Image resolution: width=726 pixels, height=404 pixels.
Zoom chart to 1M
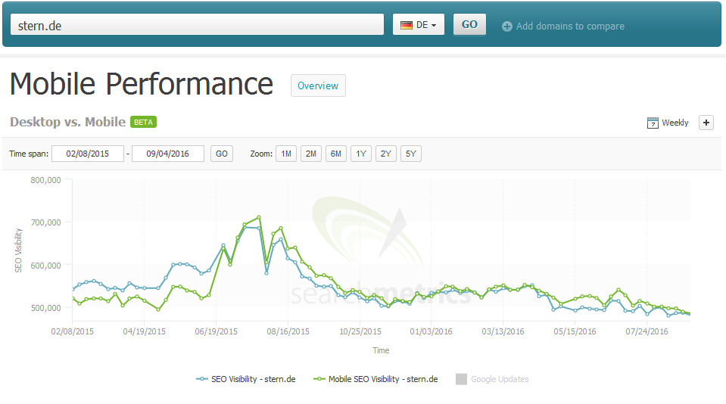(286, 154)
